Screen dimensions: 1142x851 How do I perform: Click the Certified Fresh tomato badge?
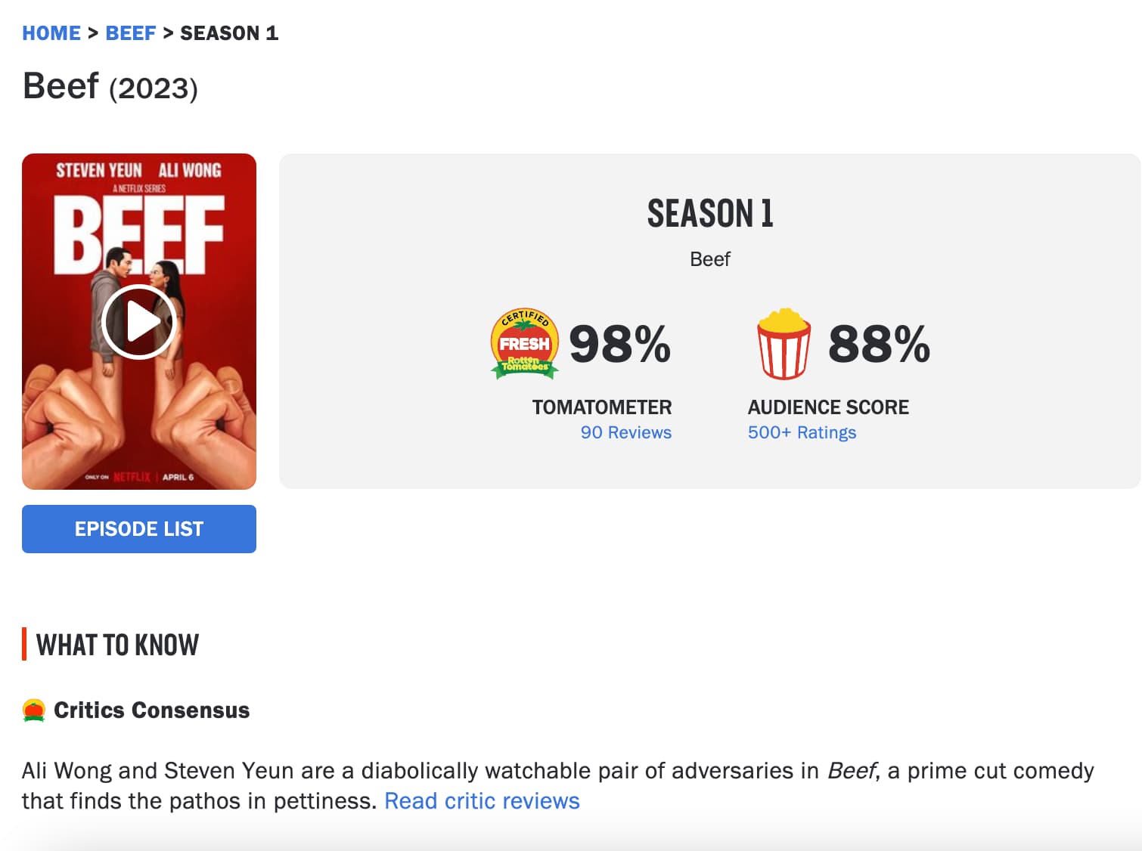click(x=525, y=344)
